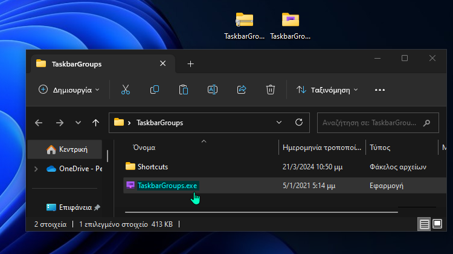Screen dimensions: 453x254
Task: Minimize the Explorer window
Action: coord(377,58)
